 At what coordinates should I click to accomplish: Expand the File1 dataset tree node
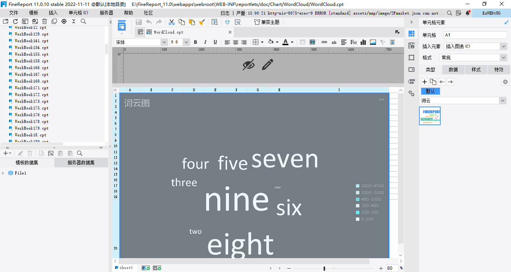click(x=3, y=173)
